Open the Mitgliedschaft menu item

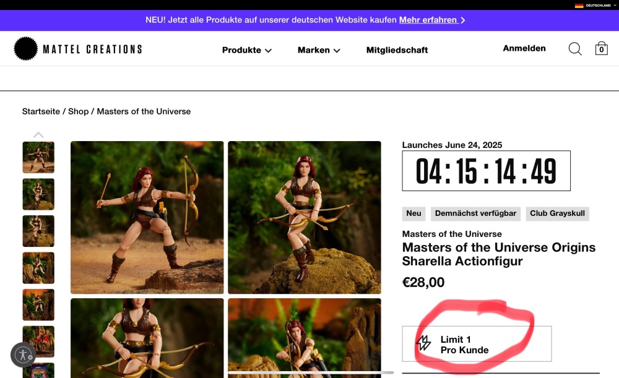(397, 50)
